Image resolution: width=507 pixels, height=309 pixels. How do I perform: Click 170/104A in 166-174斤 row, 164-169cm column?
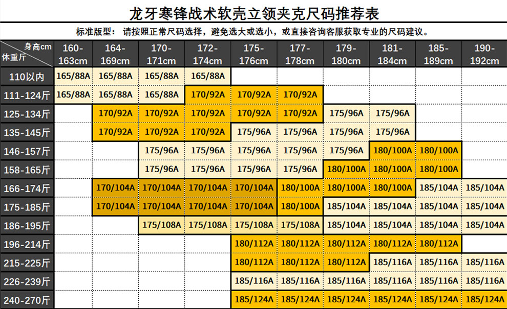pyautogui.click(x=115, y=188)
